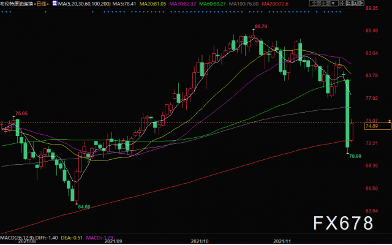The image size is (392, 245).
Task: Click the MA30:82.32 indicator value
Action: pos(183,4)
